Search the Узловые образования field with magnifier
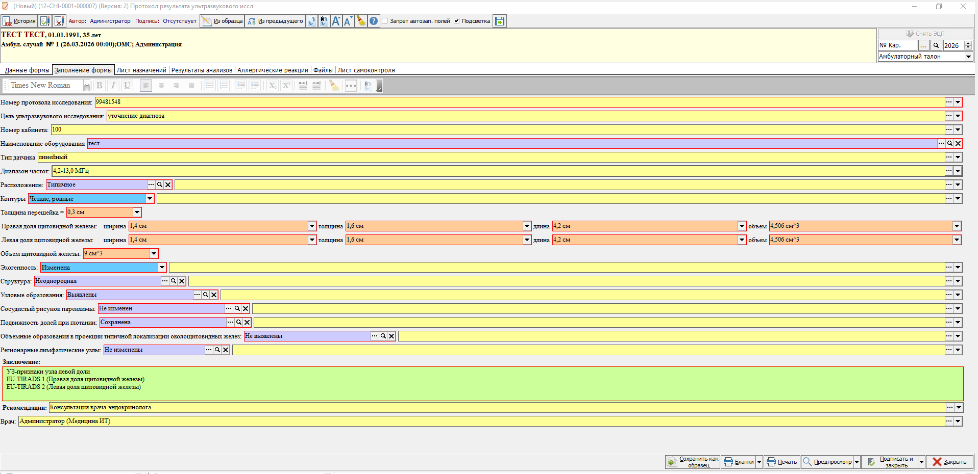The height and width of the screenshot is (474, 978). click(206, 295)
